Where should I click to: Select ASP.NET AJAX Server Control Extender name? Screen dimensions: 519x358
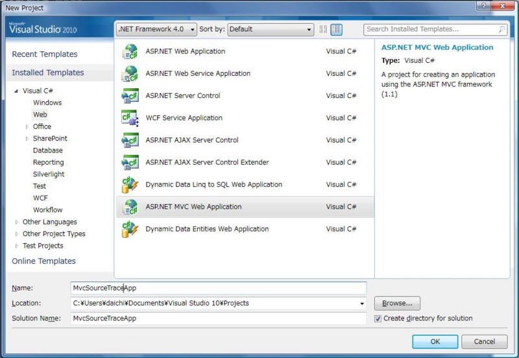[207, 162]
